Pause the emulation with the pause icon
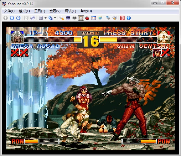This screenshot has width=181, height=156. click(12, 18)
